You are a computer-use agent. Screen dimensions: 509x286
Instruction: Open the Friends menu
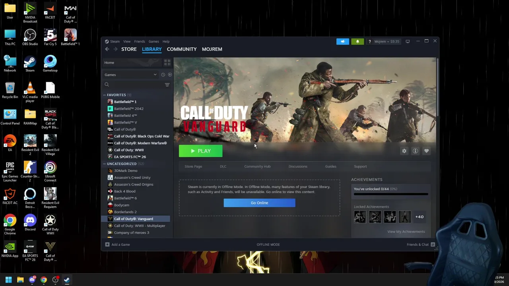tap(140, 42)
